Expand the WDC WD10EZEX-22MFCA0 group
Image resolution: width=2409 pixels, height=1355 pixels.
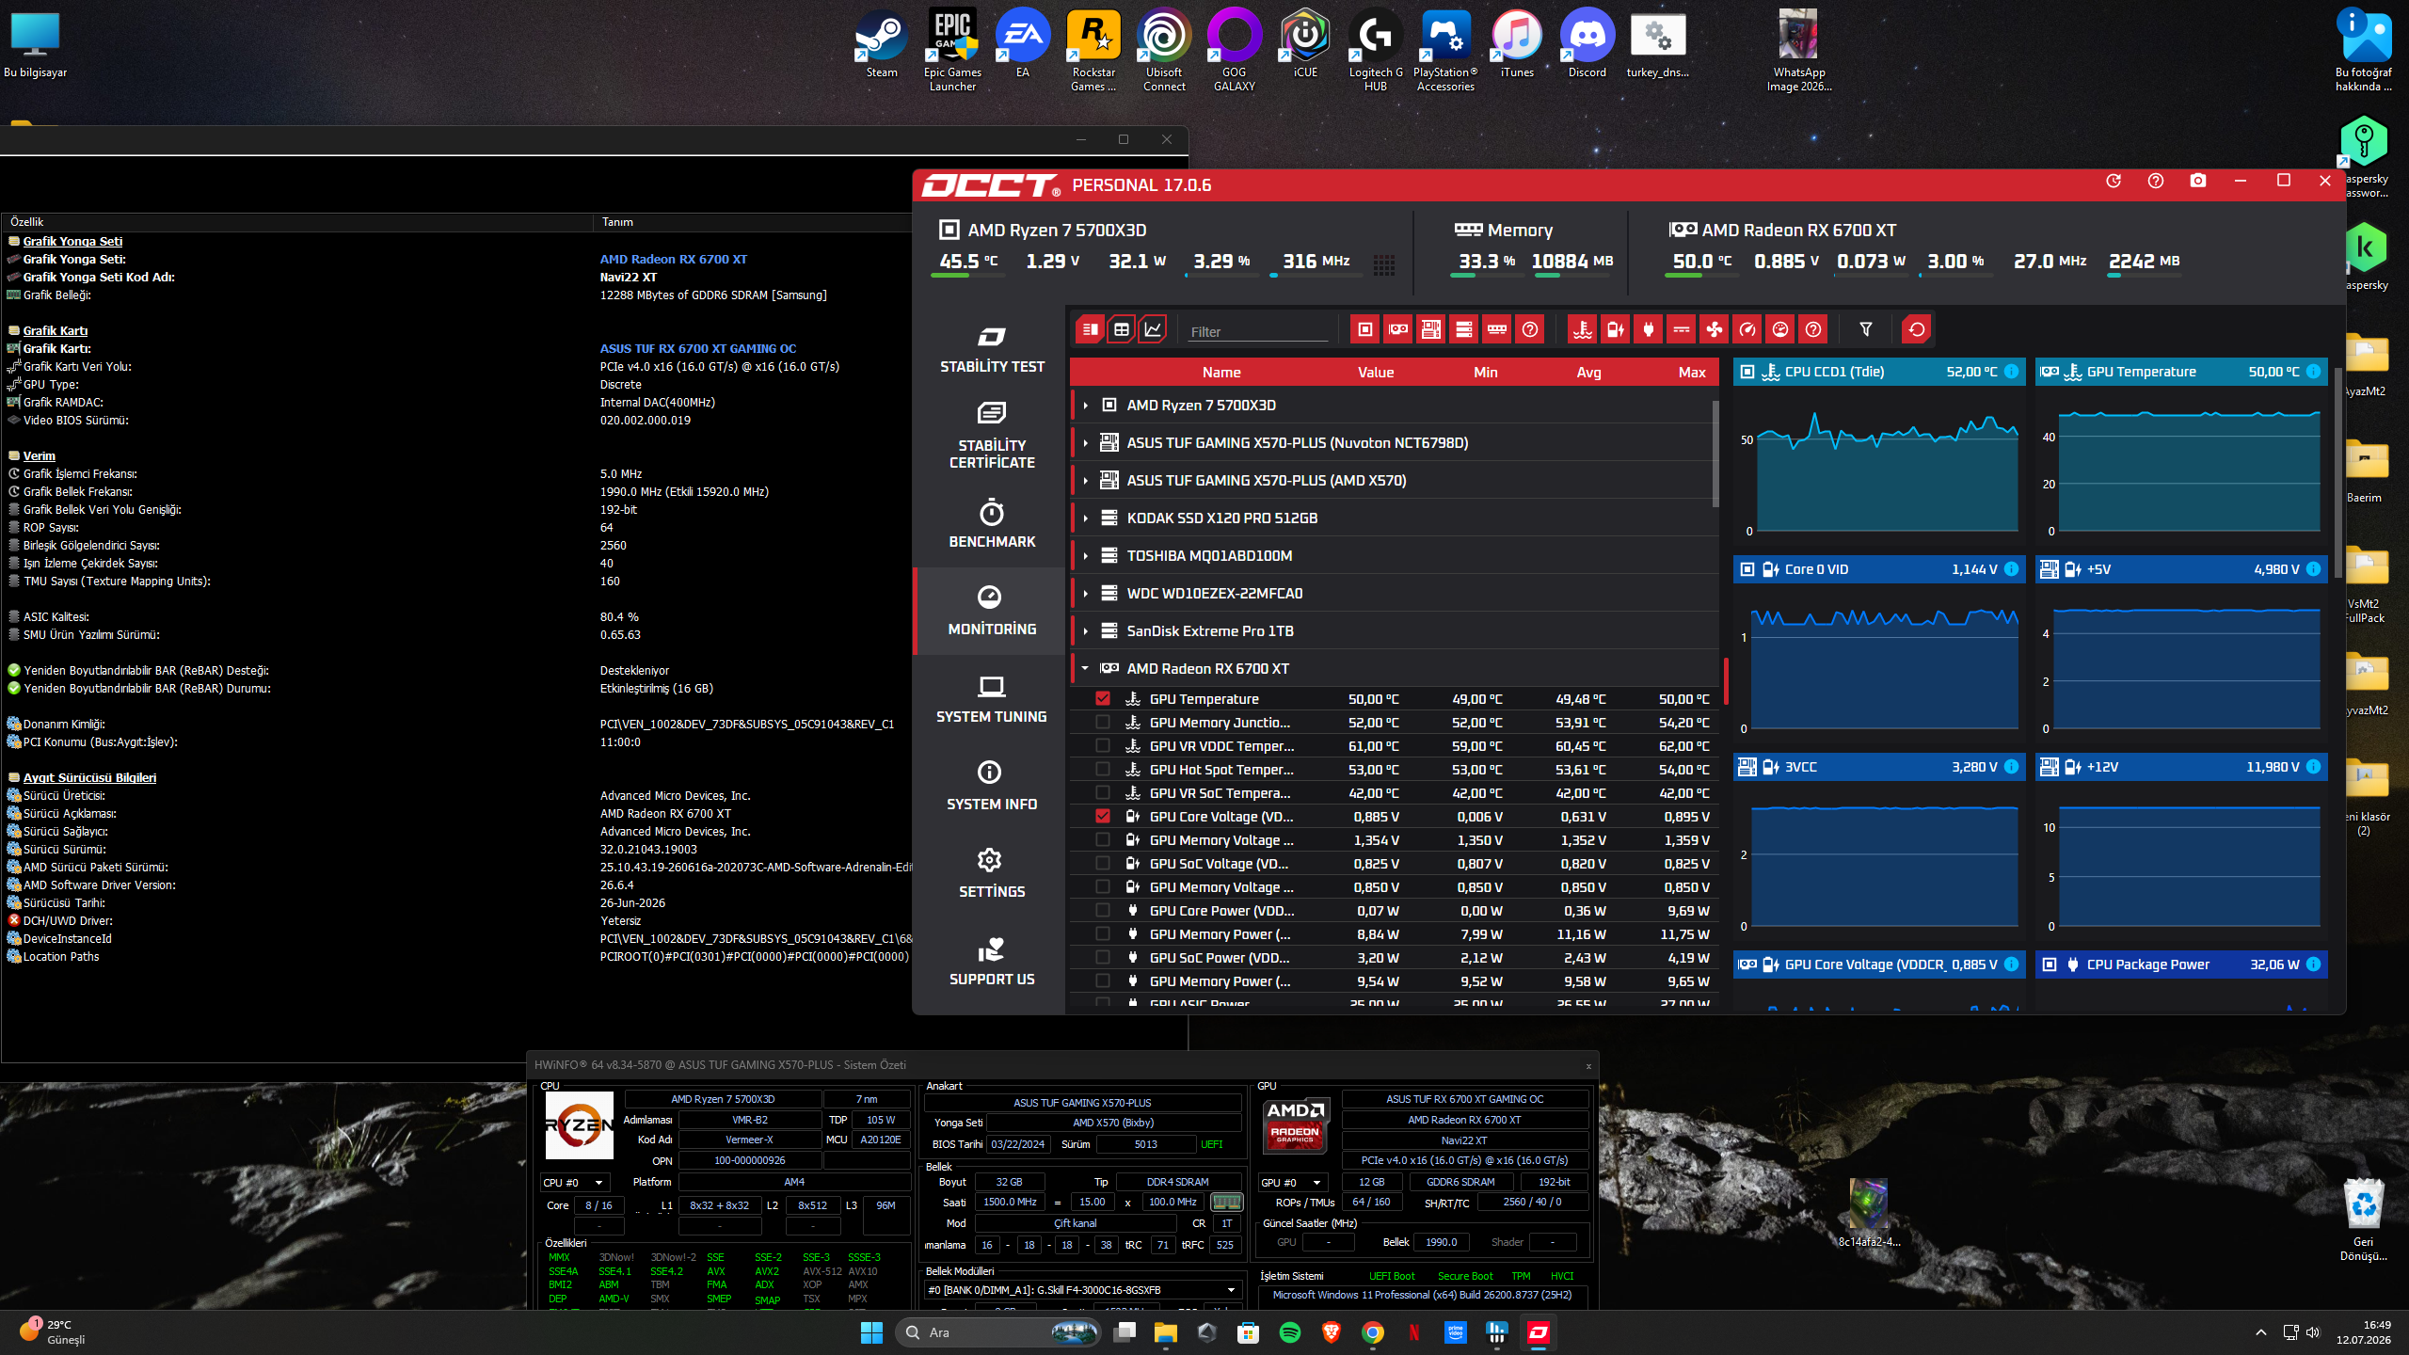[1086, 594]
